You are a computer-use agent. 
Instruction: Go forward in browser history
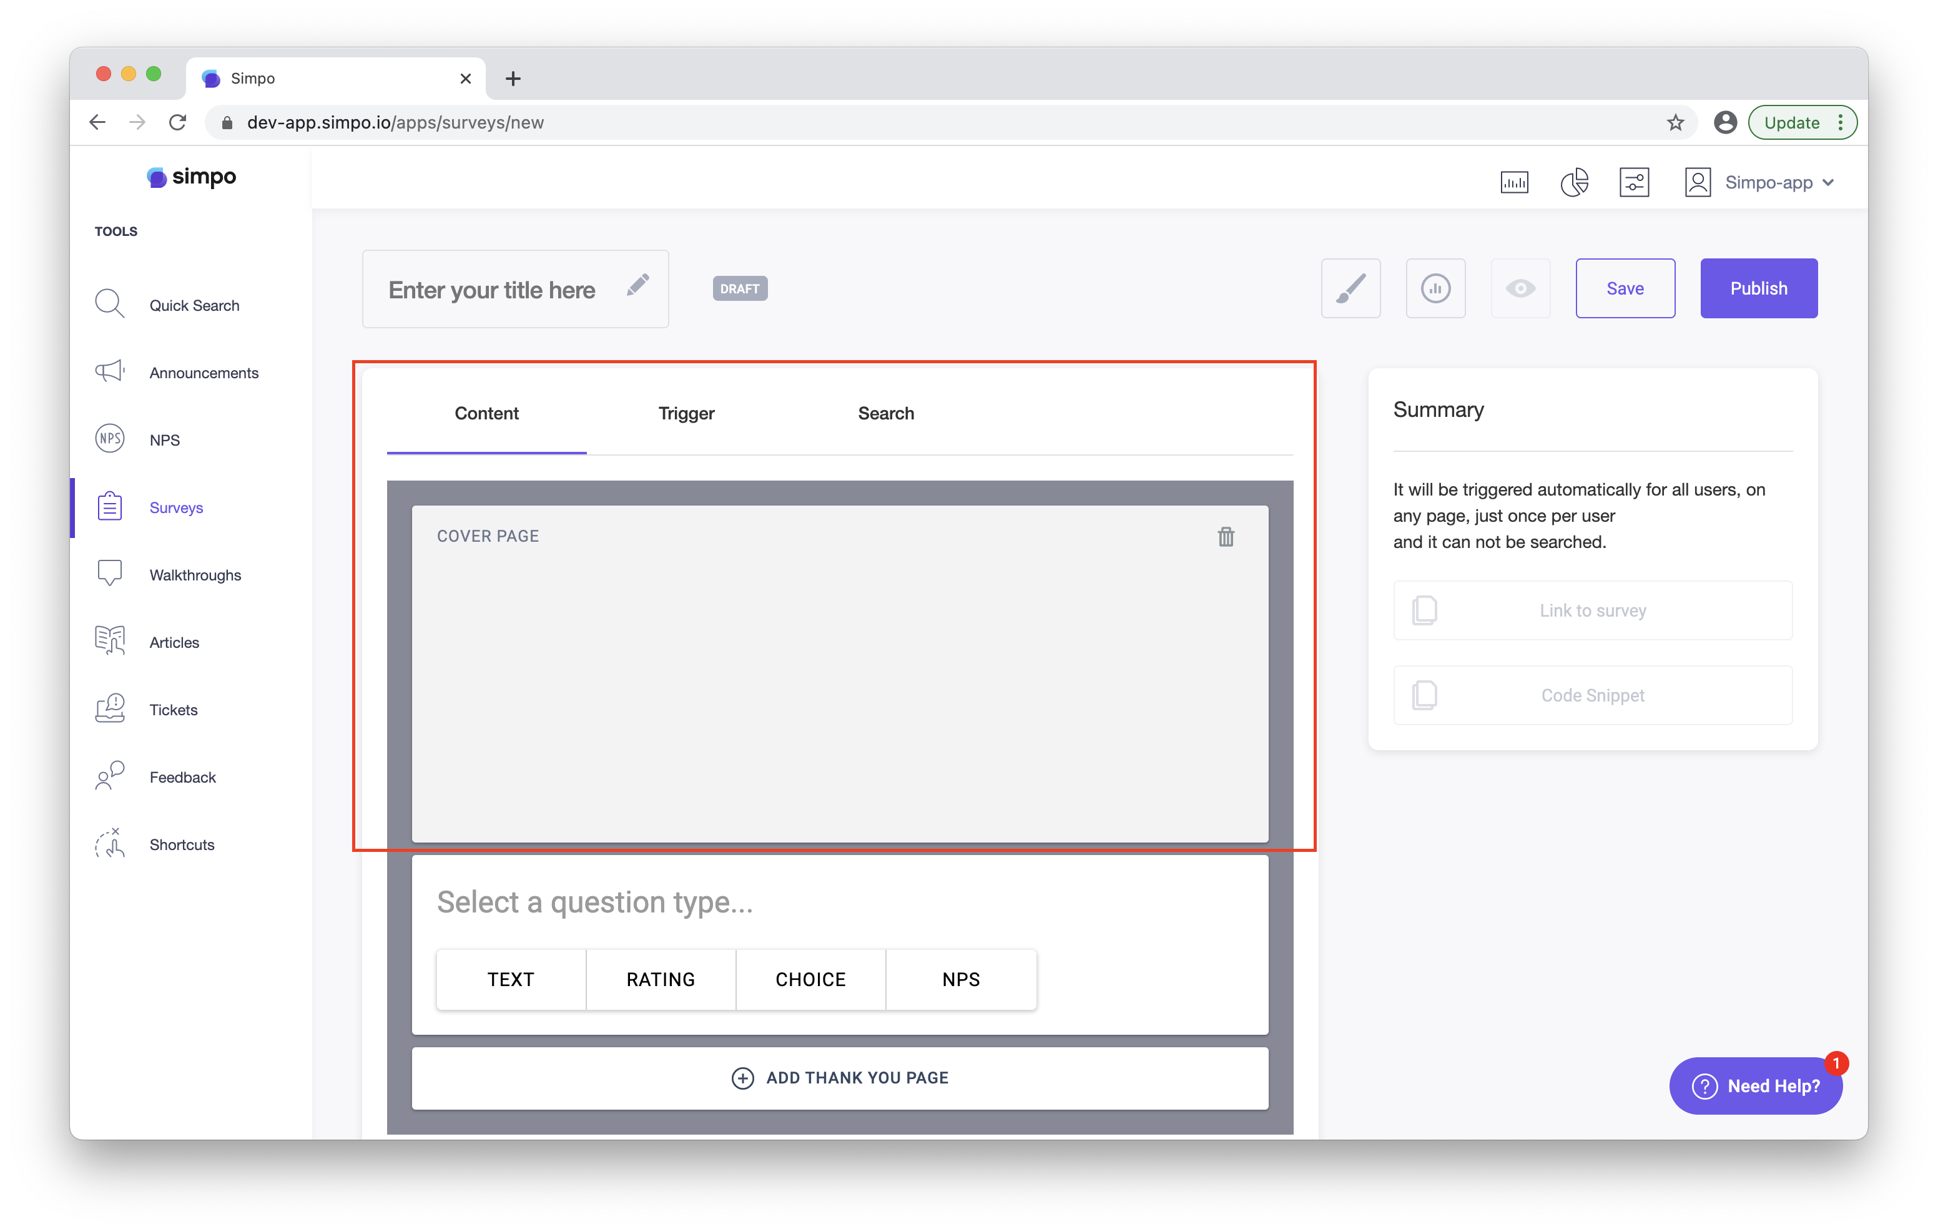click(x=137, y=122)
